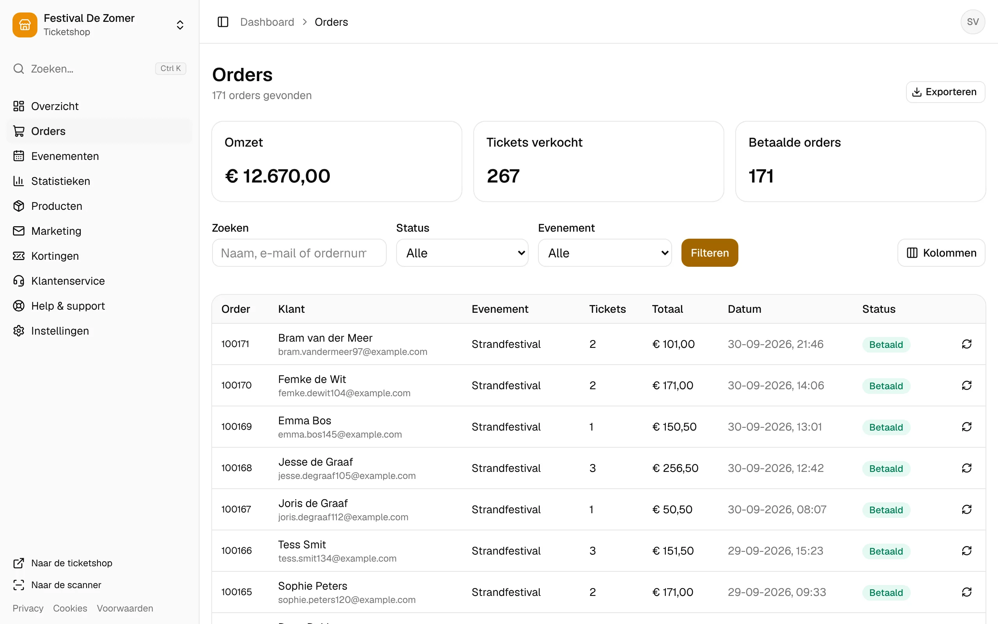Open Statistieken in the sidebar

[99, 181]
